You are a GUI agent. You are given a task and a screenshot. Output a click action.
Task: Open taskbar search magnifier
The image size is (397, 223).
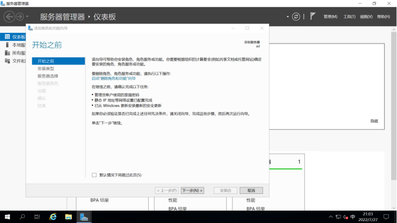pos(22,217)
